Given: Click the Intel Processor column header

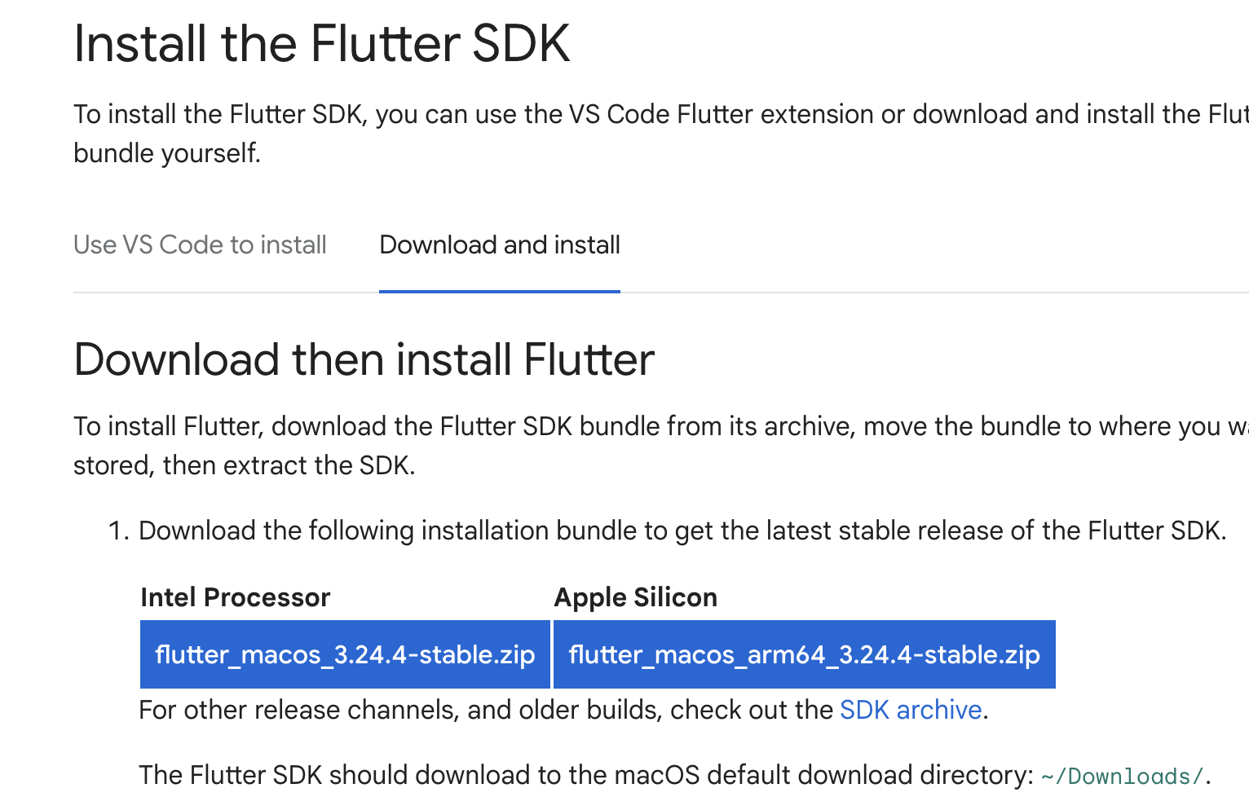Looking at the screenshot, I should pos(236,597).
